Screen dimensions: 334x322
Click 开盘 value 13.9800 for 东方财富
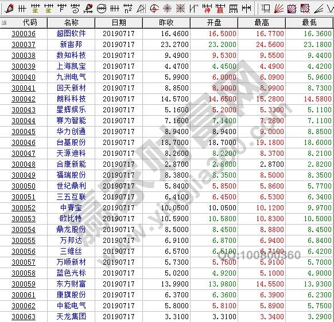pos(223,284)
